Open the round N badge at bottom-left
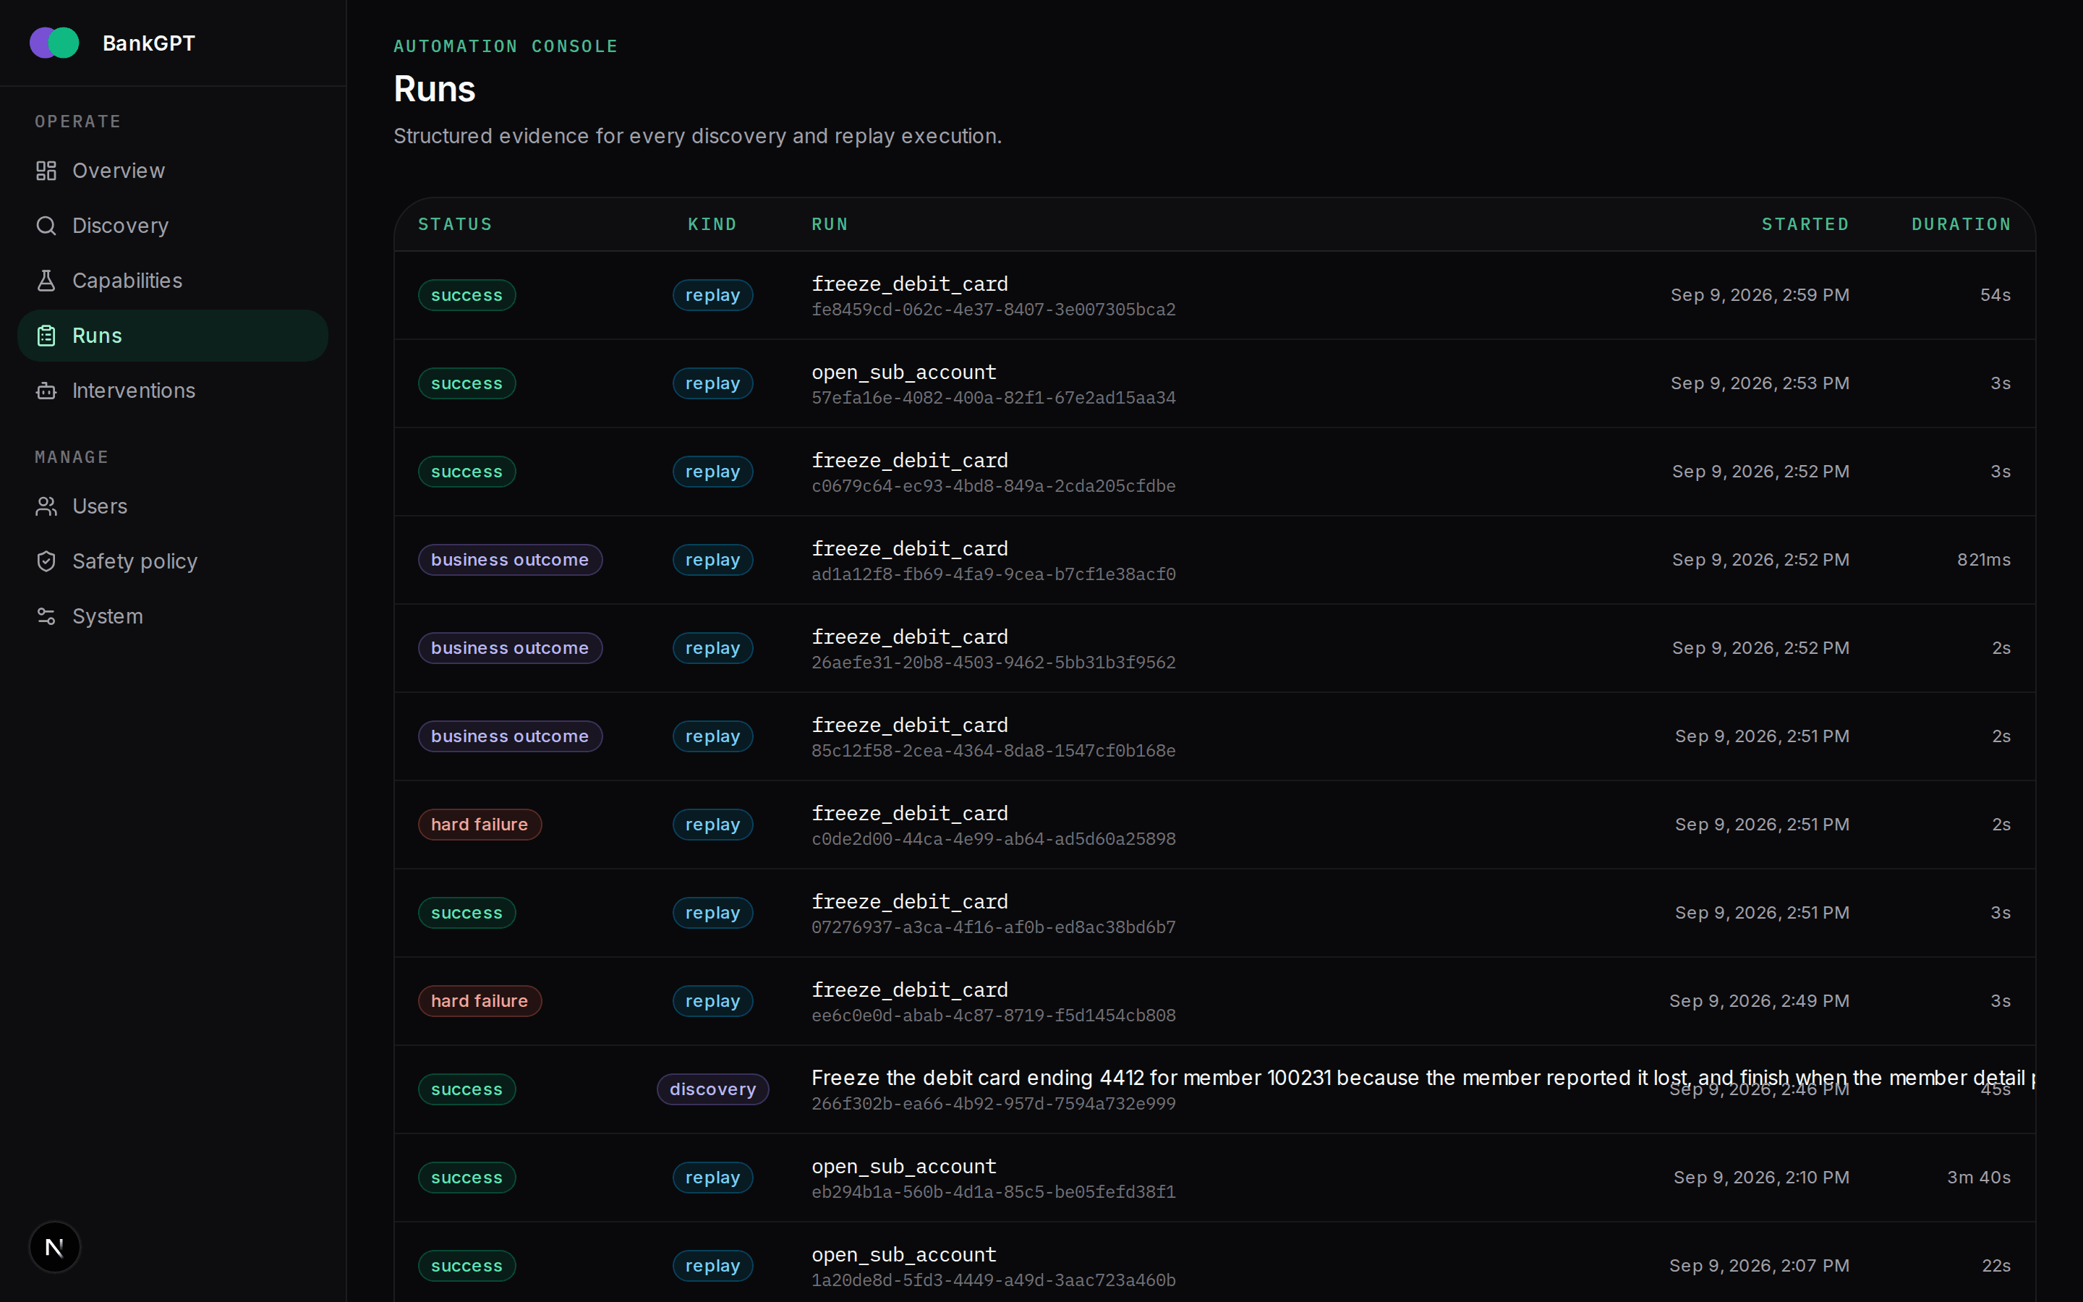Image resolution: width=2083 pixels, height=1302 pixels. tap(54, 1247)
